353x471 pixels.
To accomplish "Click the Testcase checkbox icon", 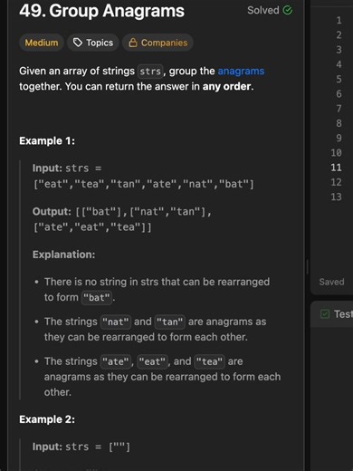I will point(325,314).
